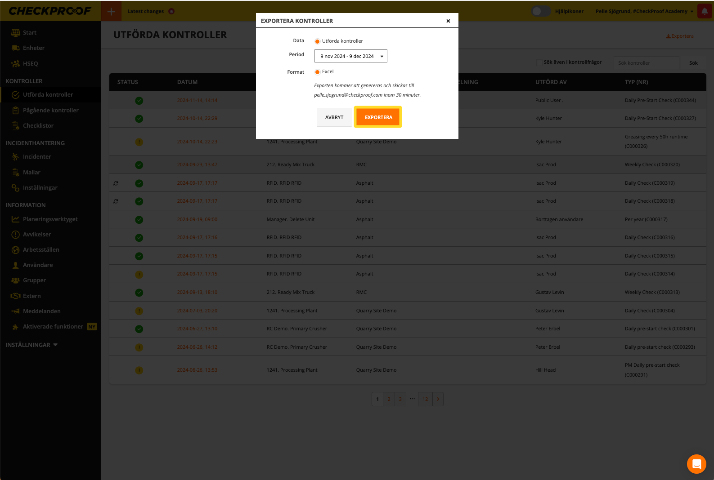Click the Start monitor icon in sidebar
The image size is (714, 480).
click(x=15, y=32)
